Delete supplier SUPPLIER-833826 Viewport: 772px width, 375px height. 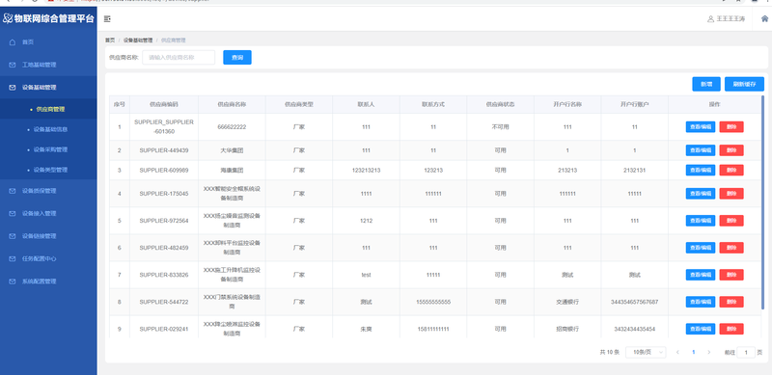point(731,275)
